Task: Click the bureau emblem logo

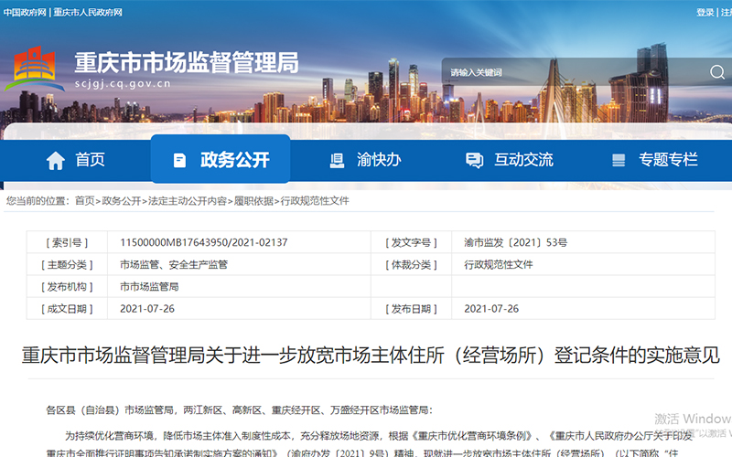Action: [34, 69]
